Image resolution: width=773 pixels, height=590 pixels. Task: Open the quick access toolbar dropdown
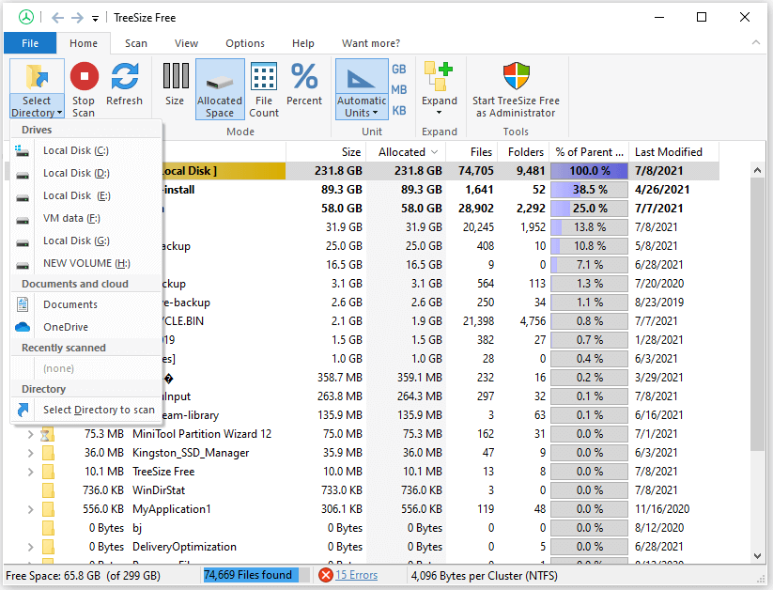(x=95, y=19)
